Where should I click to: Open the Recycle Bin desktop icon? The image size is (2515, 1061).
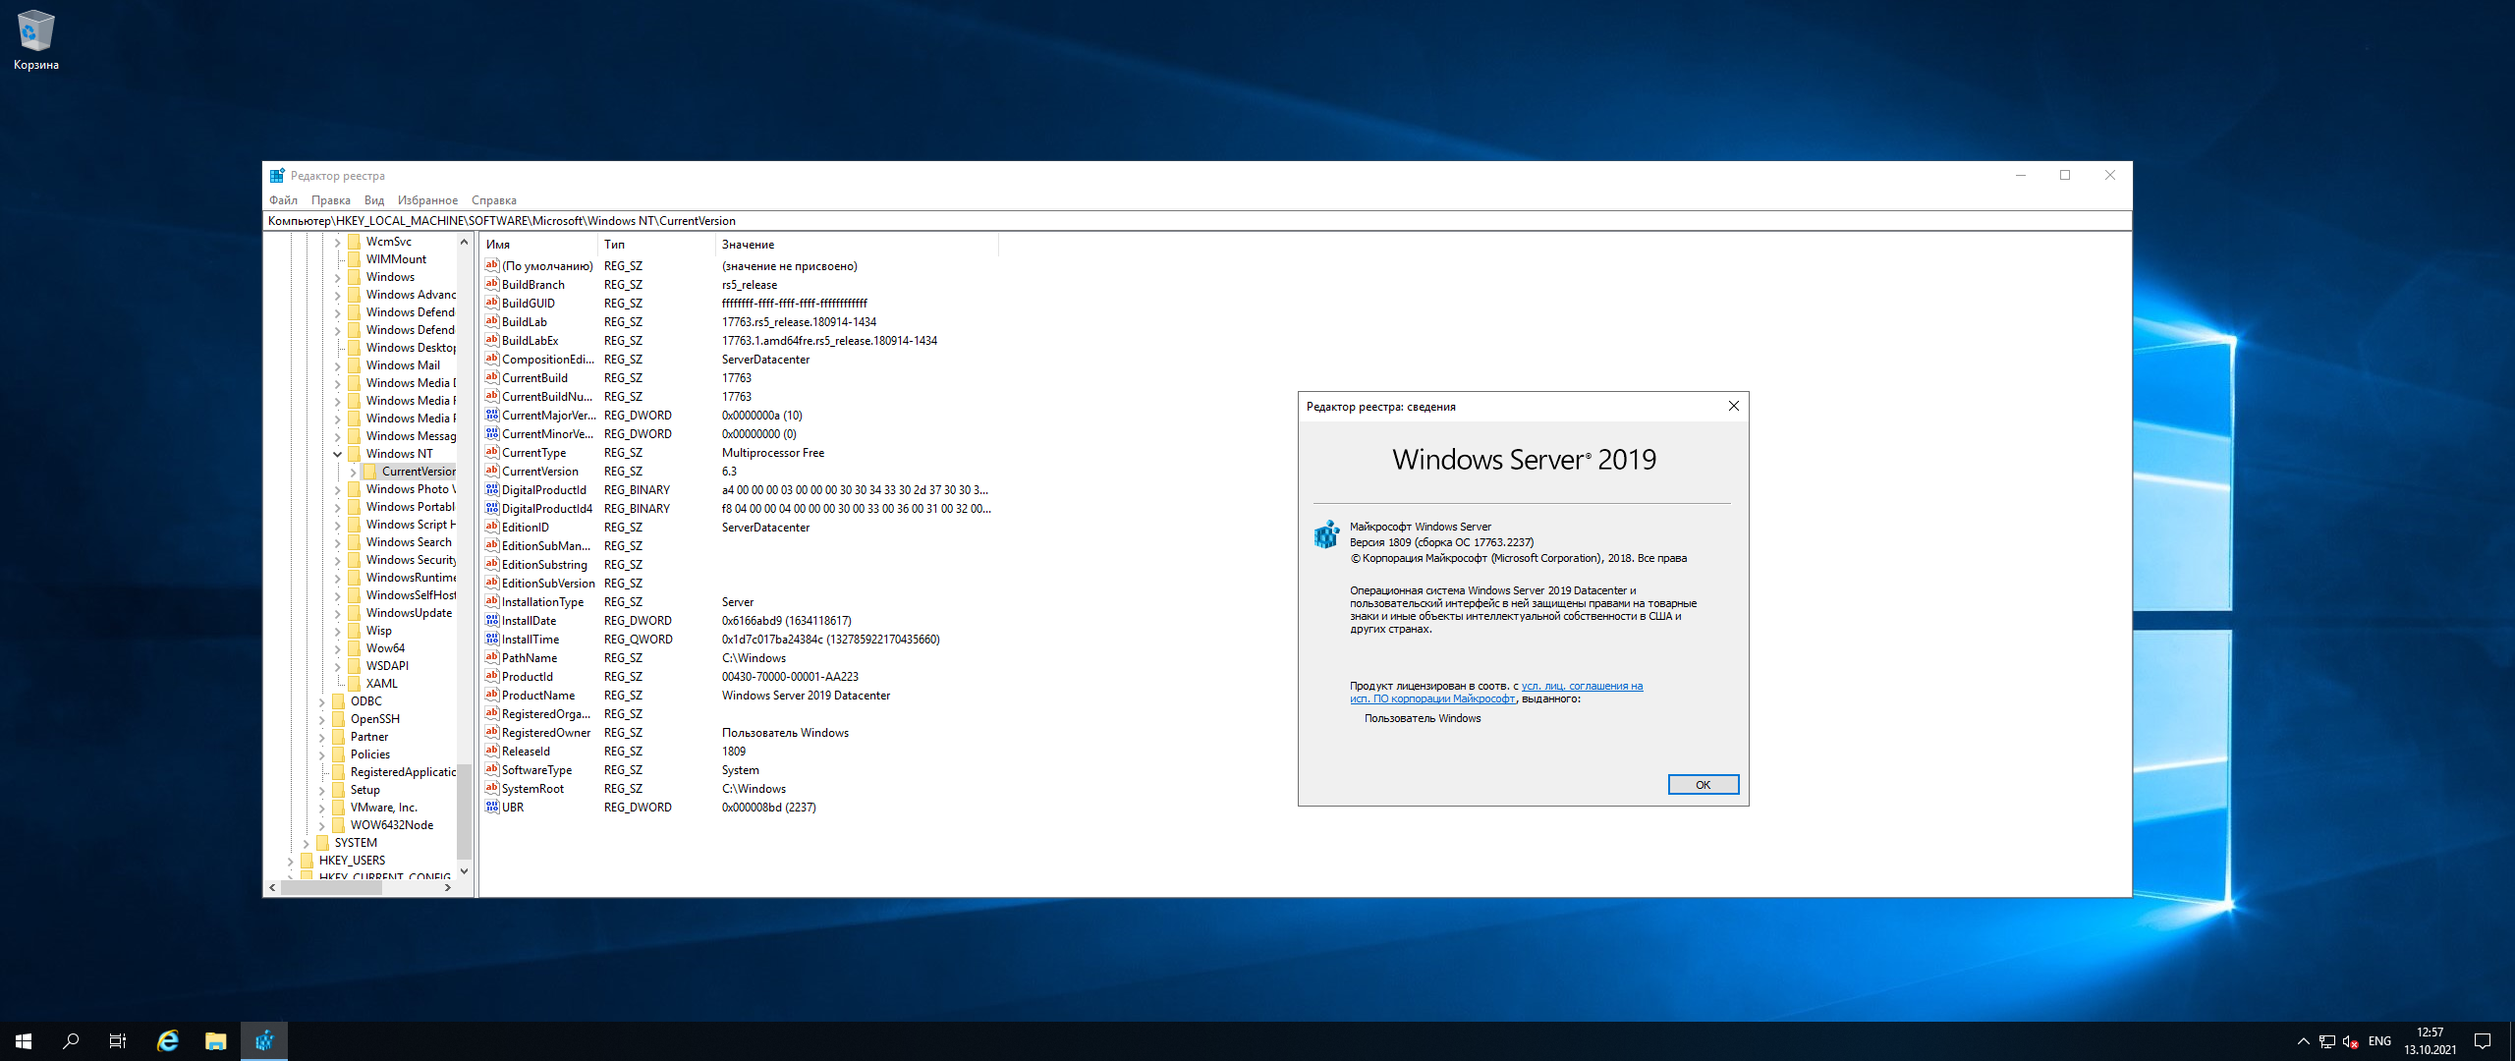coord(36,40)
